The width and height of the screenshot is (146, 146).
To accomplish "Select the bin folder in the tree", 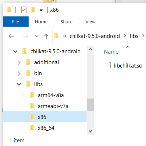I will point(38,73).
